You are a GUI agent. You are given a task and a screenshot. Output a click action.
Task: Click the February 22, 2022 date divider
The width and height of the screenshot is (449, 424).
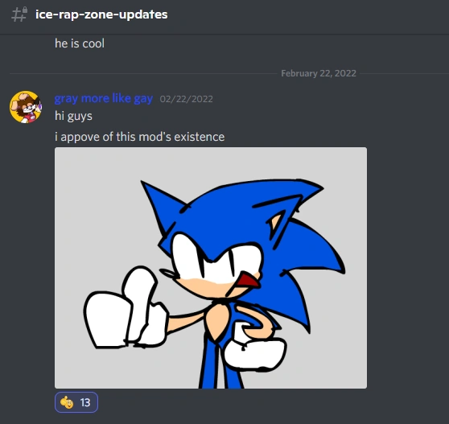pyautogui.click(x=319, y=73)
